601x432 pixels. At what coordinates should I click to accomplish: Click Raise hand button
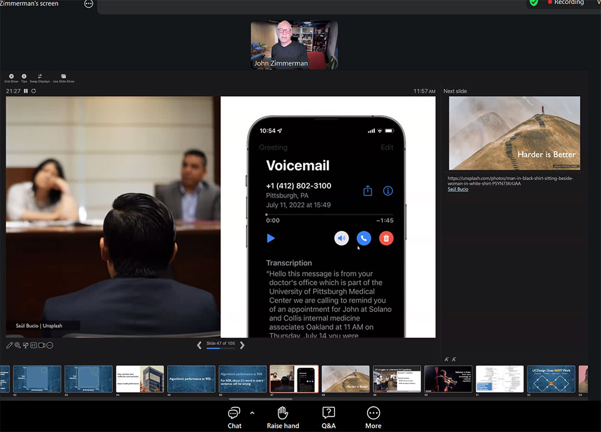[x=282, y=416]
